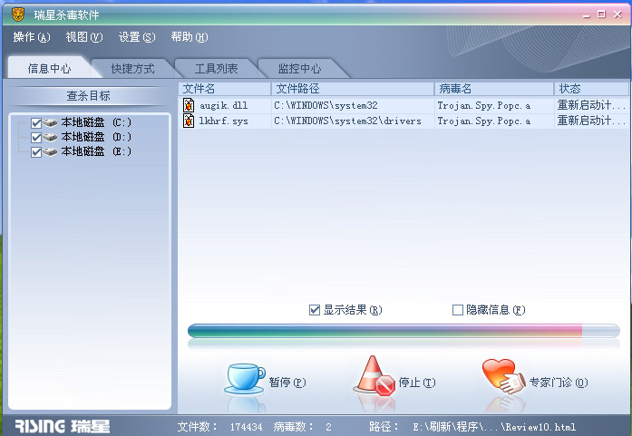Viewport: 632px width, 436px height.
Task: Sort by the 状态 column header
Action: point(592,89)
